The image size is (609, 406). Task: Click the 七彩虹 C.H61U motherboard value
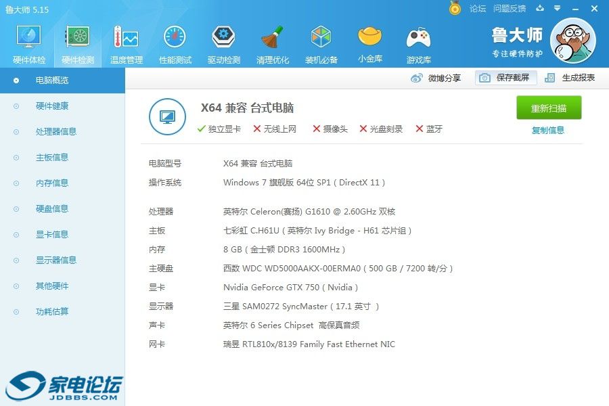coord(317,231)
